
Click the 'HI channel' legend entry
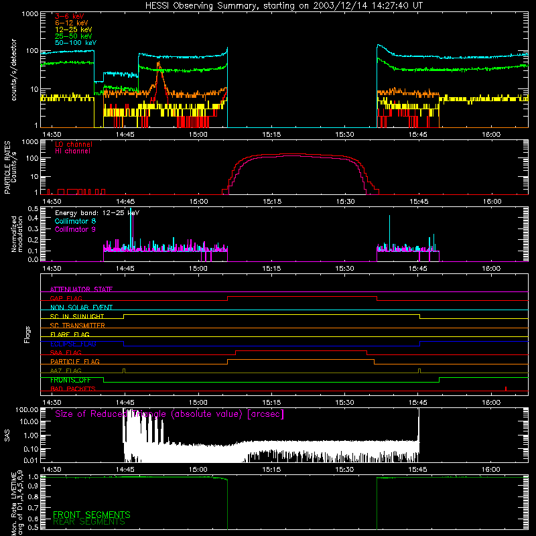coord(73,151)
